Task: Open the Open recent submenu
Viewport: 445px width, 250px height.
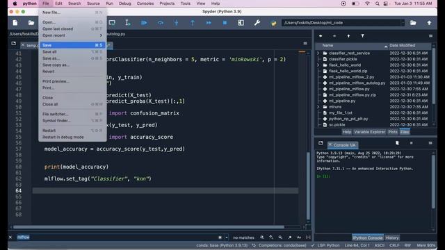Action: click(72, 35)
